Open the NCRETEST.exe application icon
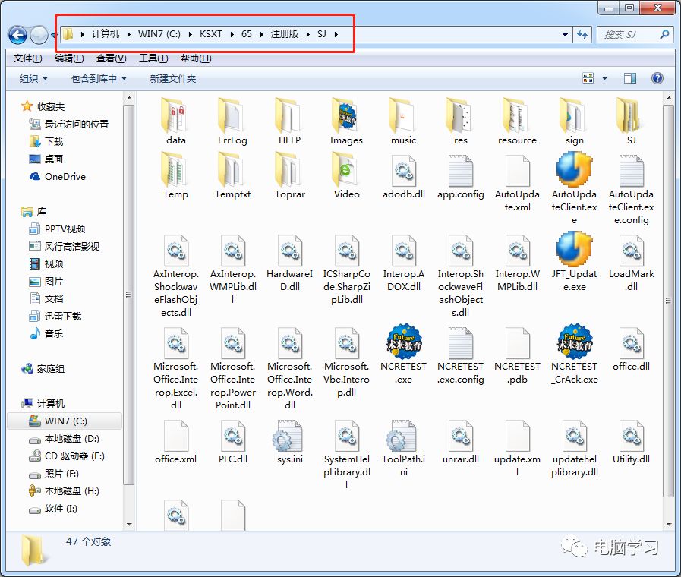The height and width of the screenshot is (577, 681). (x=403, y=342)
